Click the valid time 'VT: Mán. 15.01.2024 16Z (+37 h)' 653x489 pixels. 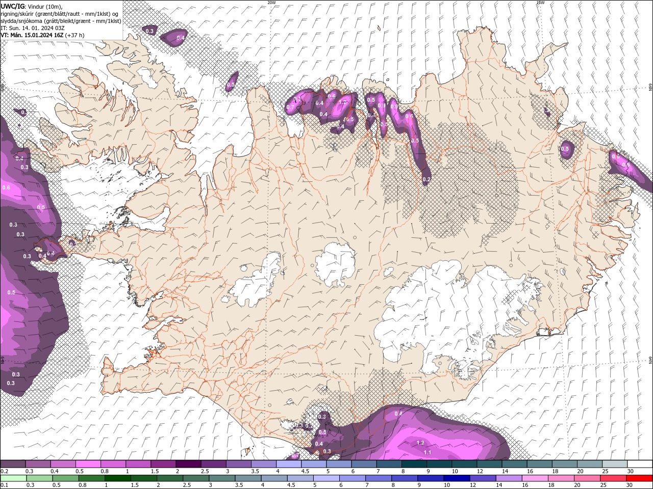[42, 35]
